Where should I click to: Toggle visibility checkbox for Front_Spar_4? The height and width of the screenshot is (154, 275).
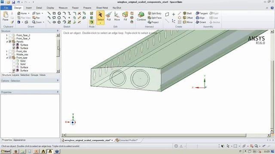click(x=10, y=38)
